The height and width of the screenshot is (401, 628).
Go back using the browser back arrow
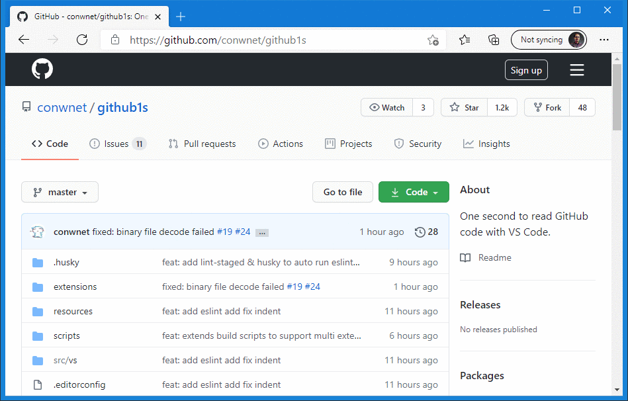click(x=24, y=40)
